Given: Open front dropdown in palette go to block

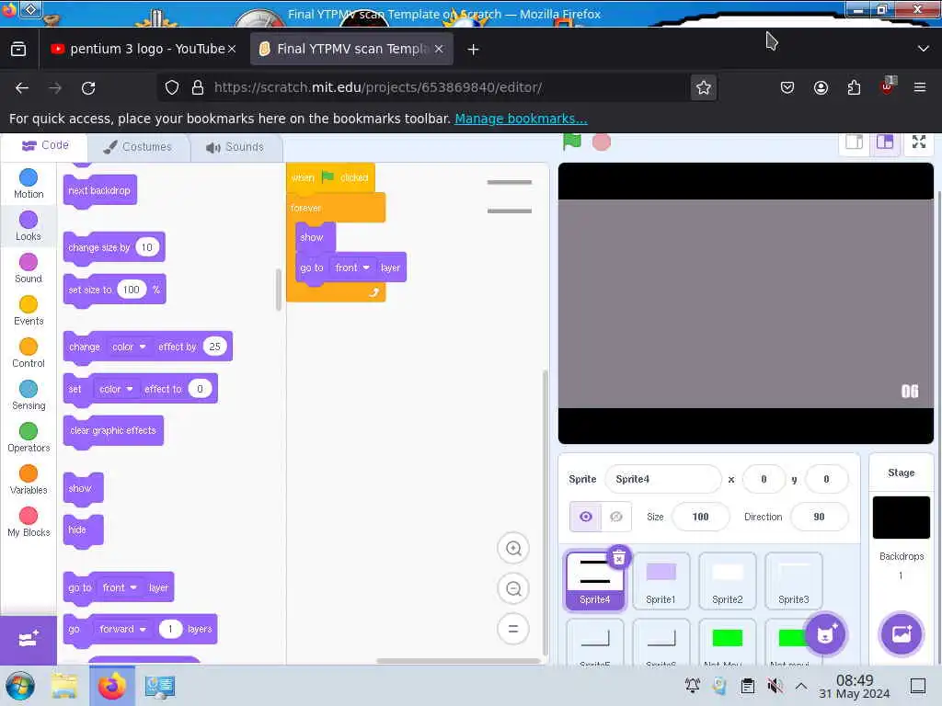Looking at the screenshot, I should pos(120,587).
